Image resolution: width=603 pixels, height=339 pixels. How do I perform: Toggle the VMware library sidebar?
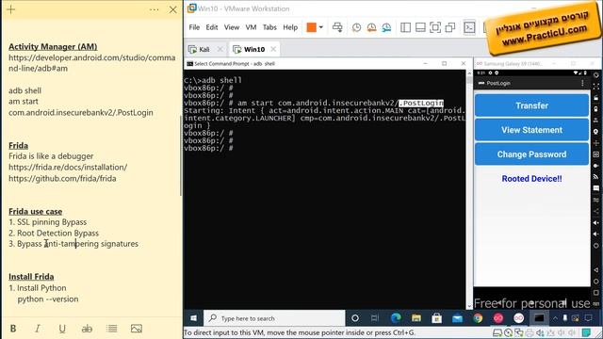405,27
